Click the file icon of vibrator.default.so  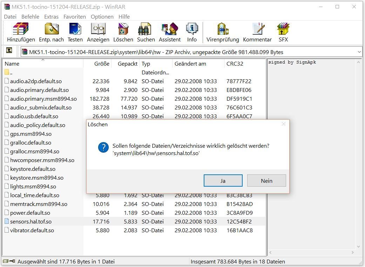pos(7,230)
